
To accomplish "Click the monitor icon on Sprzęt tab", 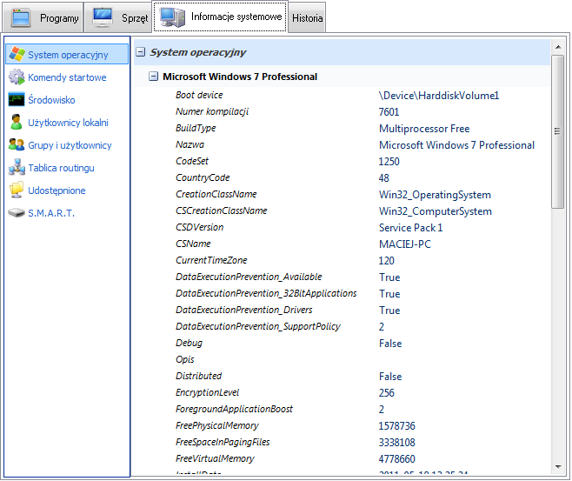I will coord(103,17).
